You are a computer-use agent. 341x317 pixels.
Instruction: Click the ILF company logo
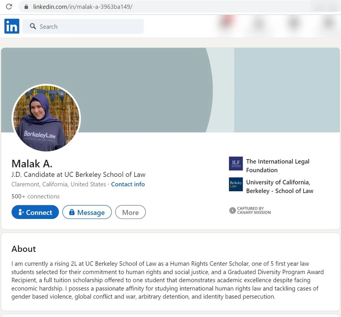pyautogui.click(x=236, y=164)
